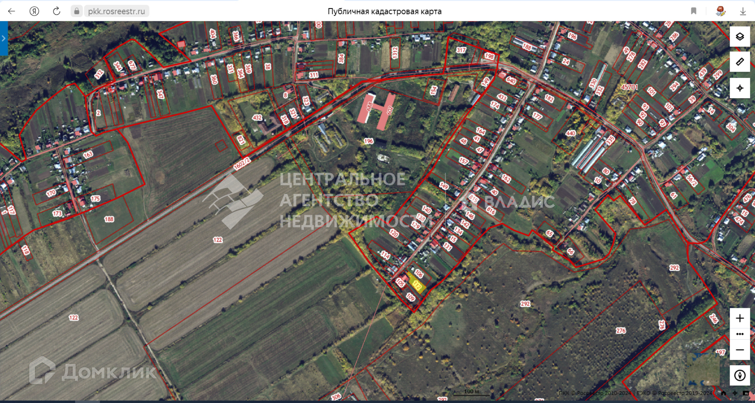Select parcel 114 on the map
The width and height of the screenshot is (755, 403).
[386, 255]
